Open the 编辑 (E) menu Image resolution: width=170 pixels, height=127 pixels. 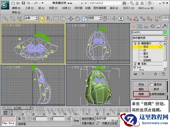[x=16, y=8]
